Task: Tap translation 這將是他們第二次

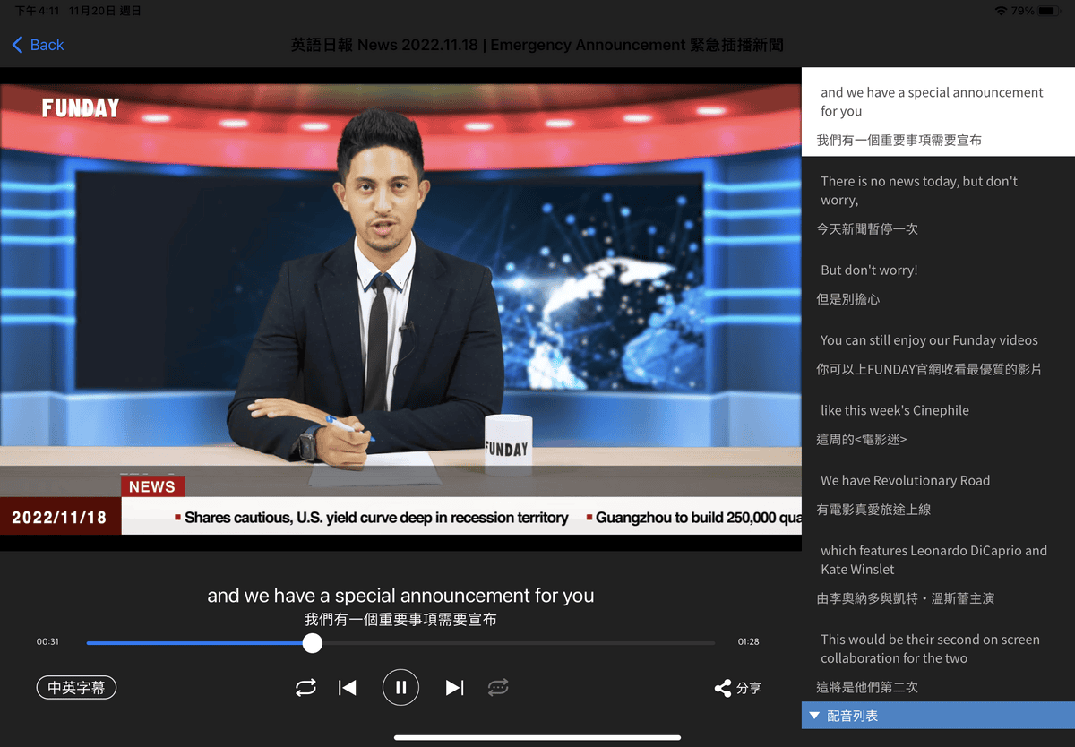Action: pos(867,687)
